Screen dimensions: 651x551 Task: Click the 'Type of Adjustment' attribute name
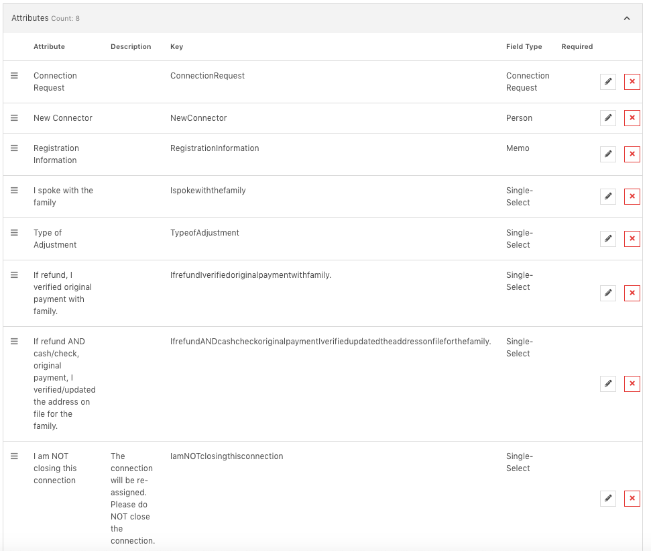tap(55, 239)
